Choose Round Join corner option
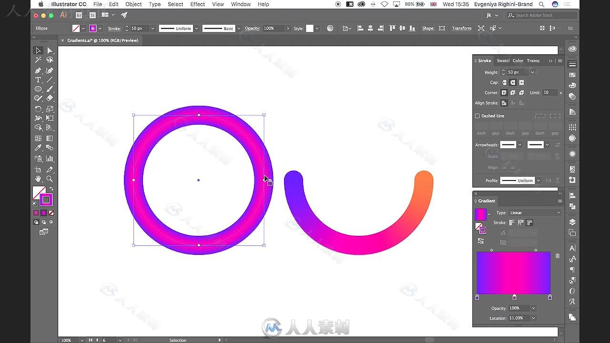The height and width of the screenshot is (343, 610). pos(513,93)
